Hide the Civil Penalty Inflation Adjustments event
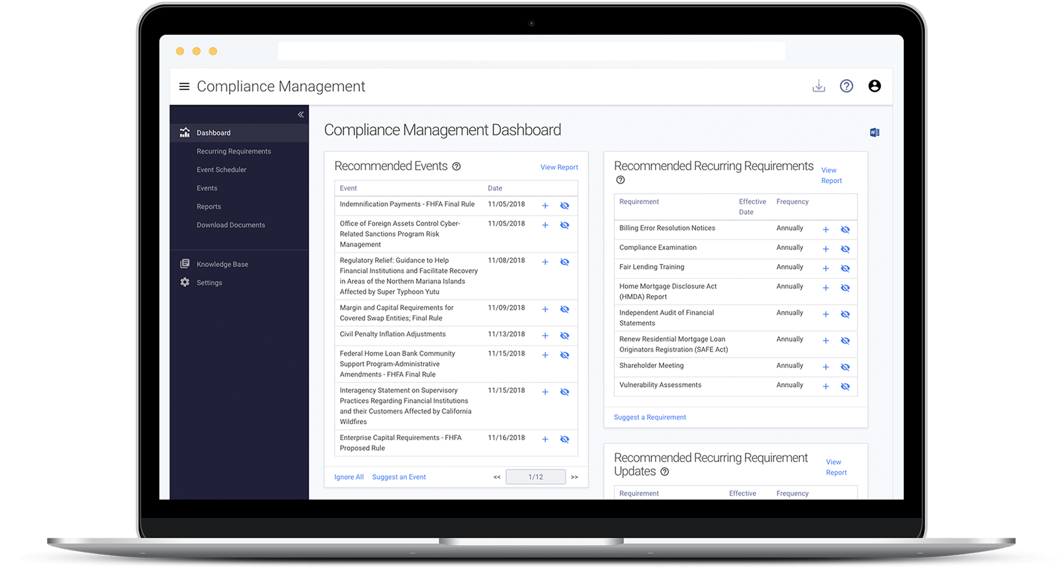 [x=565, y=335]
